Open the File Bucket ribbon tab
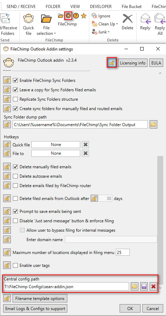166x316 pixels. tap(131, 7)
